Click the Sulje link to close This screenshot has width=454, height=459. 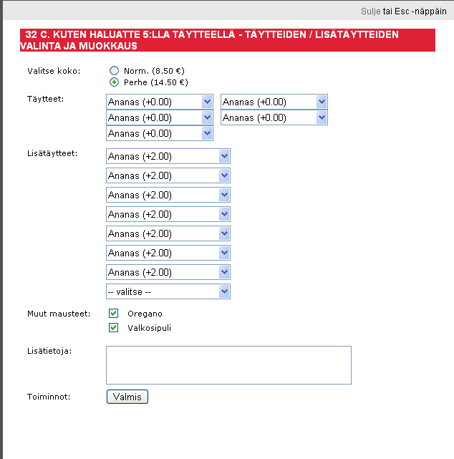pyautogui.click(x=372, y=11)
